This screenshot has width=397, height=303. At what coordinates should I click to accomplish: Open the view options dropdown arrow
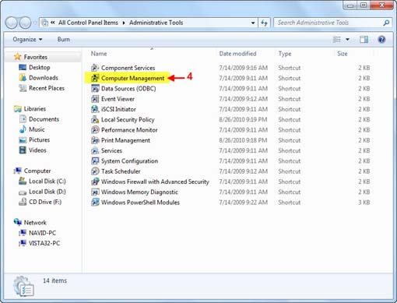[347, 40]
